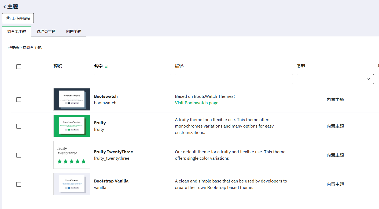Focus the 描述 filter input field

[x=234, y=79]
